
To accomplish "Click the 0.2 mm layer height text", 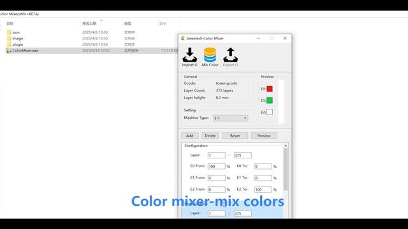I will click(222, 97).
